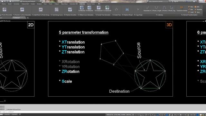The image size is (206, 116).
Task: Open the Map Setup ribbon tab
Action: point(64,4)
